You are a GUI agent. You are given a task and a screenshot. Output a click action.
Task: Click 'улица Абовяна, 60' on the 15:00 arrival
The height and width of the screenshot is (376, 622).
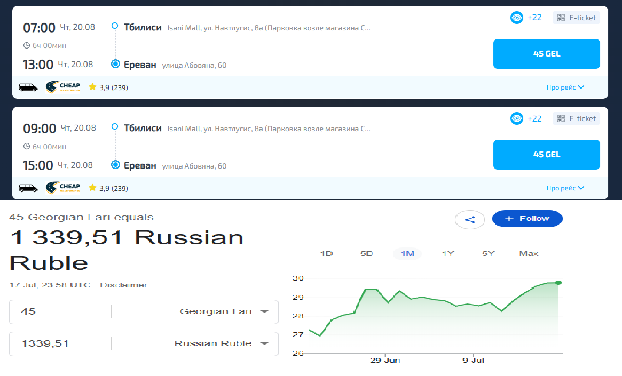coord(194,166)
